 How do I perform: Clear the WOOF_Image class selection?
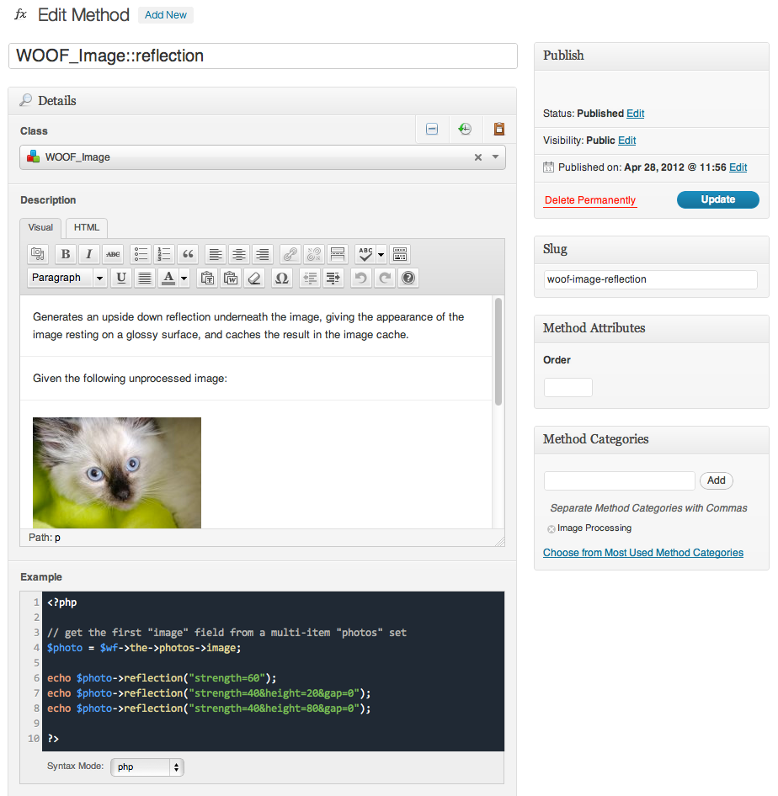click(x=478, y=157)
